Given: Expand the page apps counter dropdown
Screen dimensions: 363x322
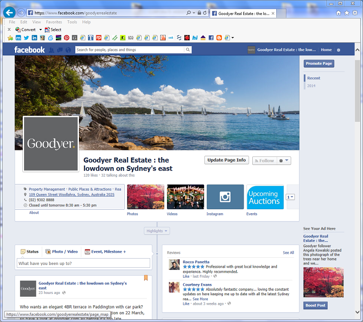Looking at the screenshot, I should [x=290, y=197].
